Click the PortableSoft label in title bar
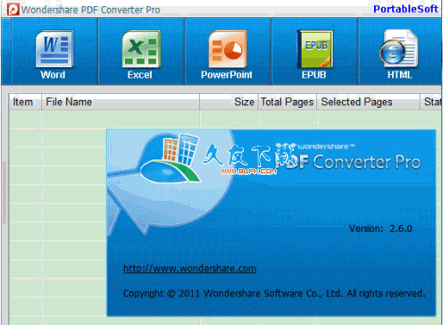 point(405,9)
